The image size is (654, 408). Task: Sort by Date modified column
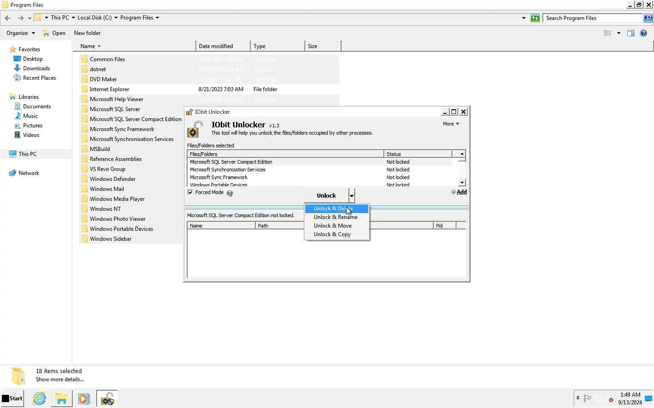tap(223, 46)
